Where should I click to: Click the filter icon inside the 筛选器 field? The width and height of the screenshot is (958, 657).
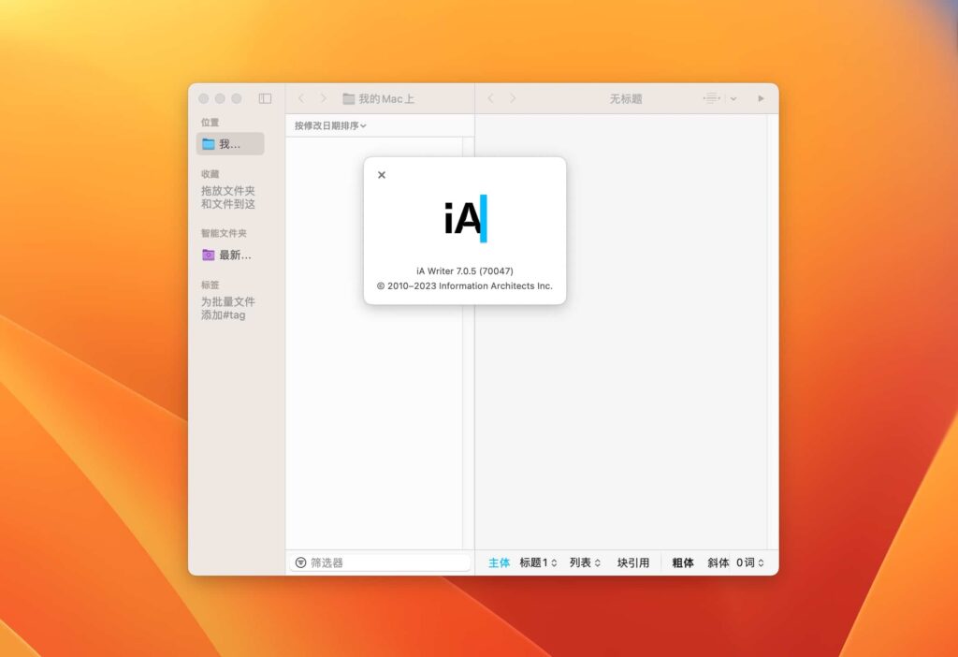[301, 562]
